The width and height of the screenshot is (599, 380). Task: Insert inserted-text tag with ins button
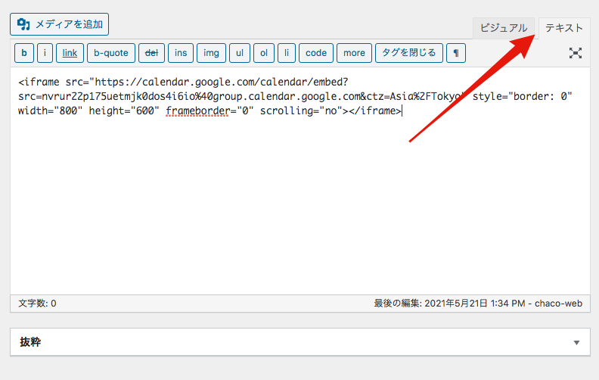tap(181, 53)
